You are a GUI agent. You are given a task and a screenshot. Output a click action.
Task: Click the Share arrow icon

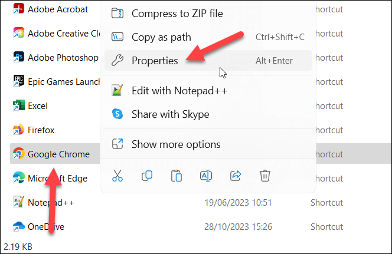[235, 175]
